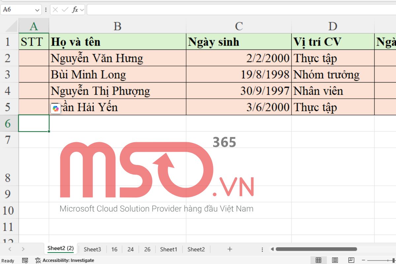Switch to the Sheet1 tab
The image size is (396, 264).
[169, 249]
